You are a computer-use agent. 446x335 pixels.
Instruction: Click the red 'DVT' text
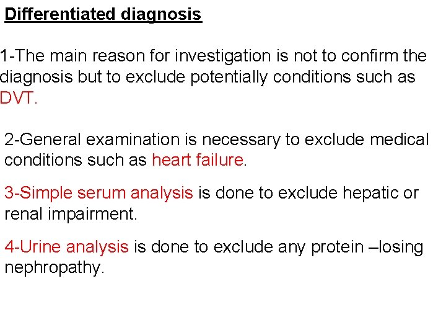[x=17, y=98]
